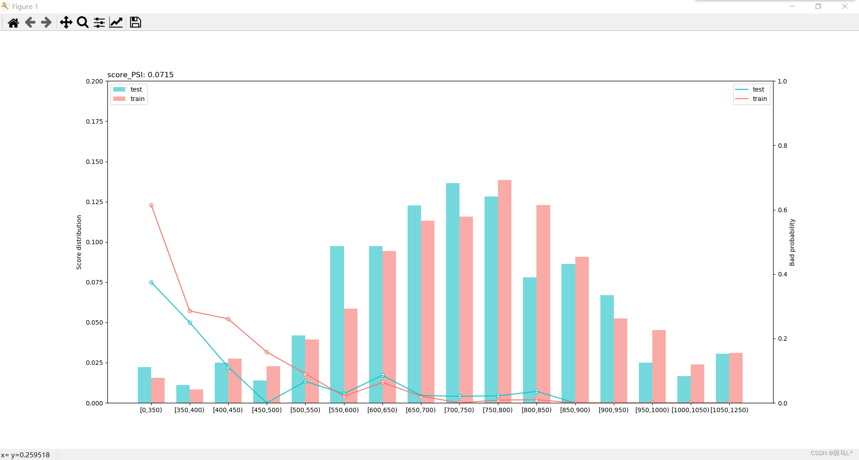Activate the Pan axes tool
The width and height of the screenshot is (859, 460).
pos(66,22)
